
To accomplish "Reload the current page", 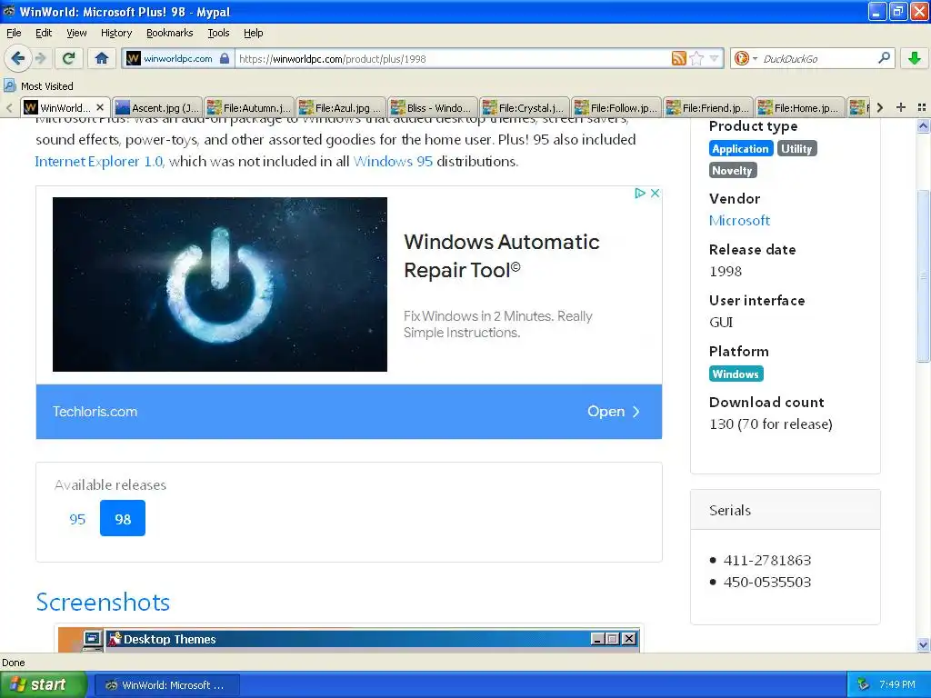I will (69, 58).
